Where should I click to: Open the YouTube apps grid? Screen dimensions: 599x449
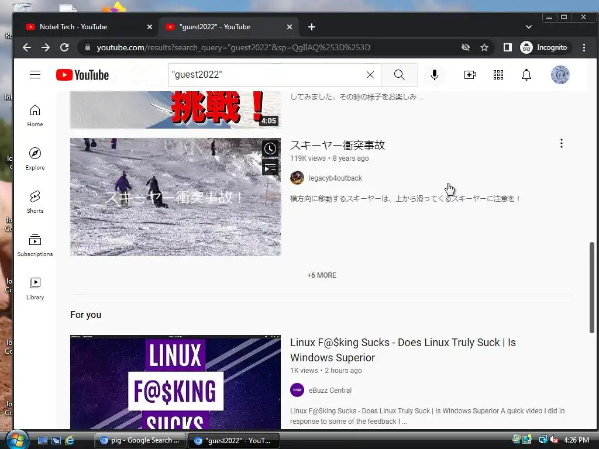(498, 75)
